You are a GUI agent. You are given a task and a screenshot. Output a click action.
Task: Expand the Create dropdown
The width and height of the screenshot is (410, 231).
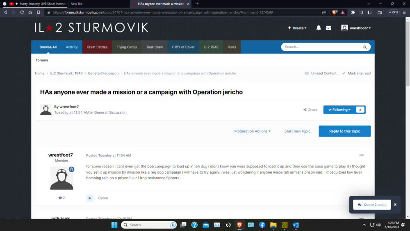297,28
